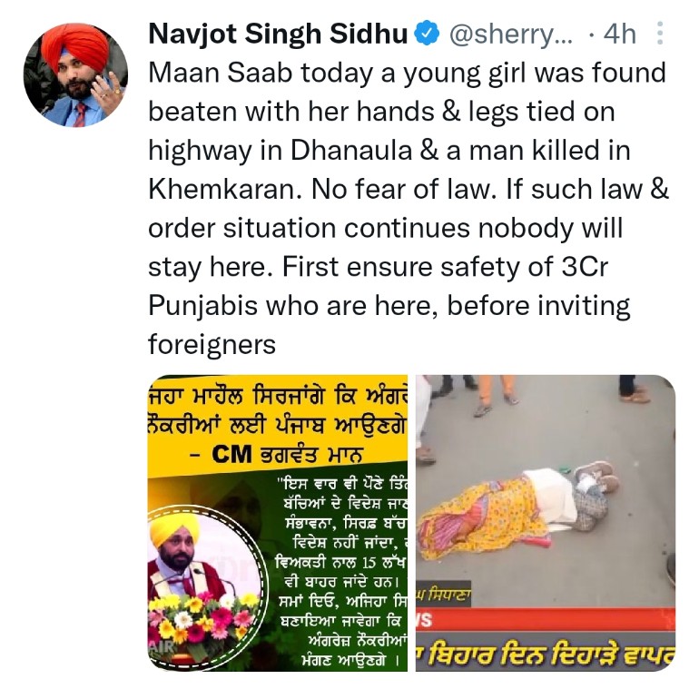Click the small Punjabi name tag above the ticker

click(444, 595)
